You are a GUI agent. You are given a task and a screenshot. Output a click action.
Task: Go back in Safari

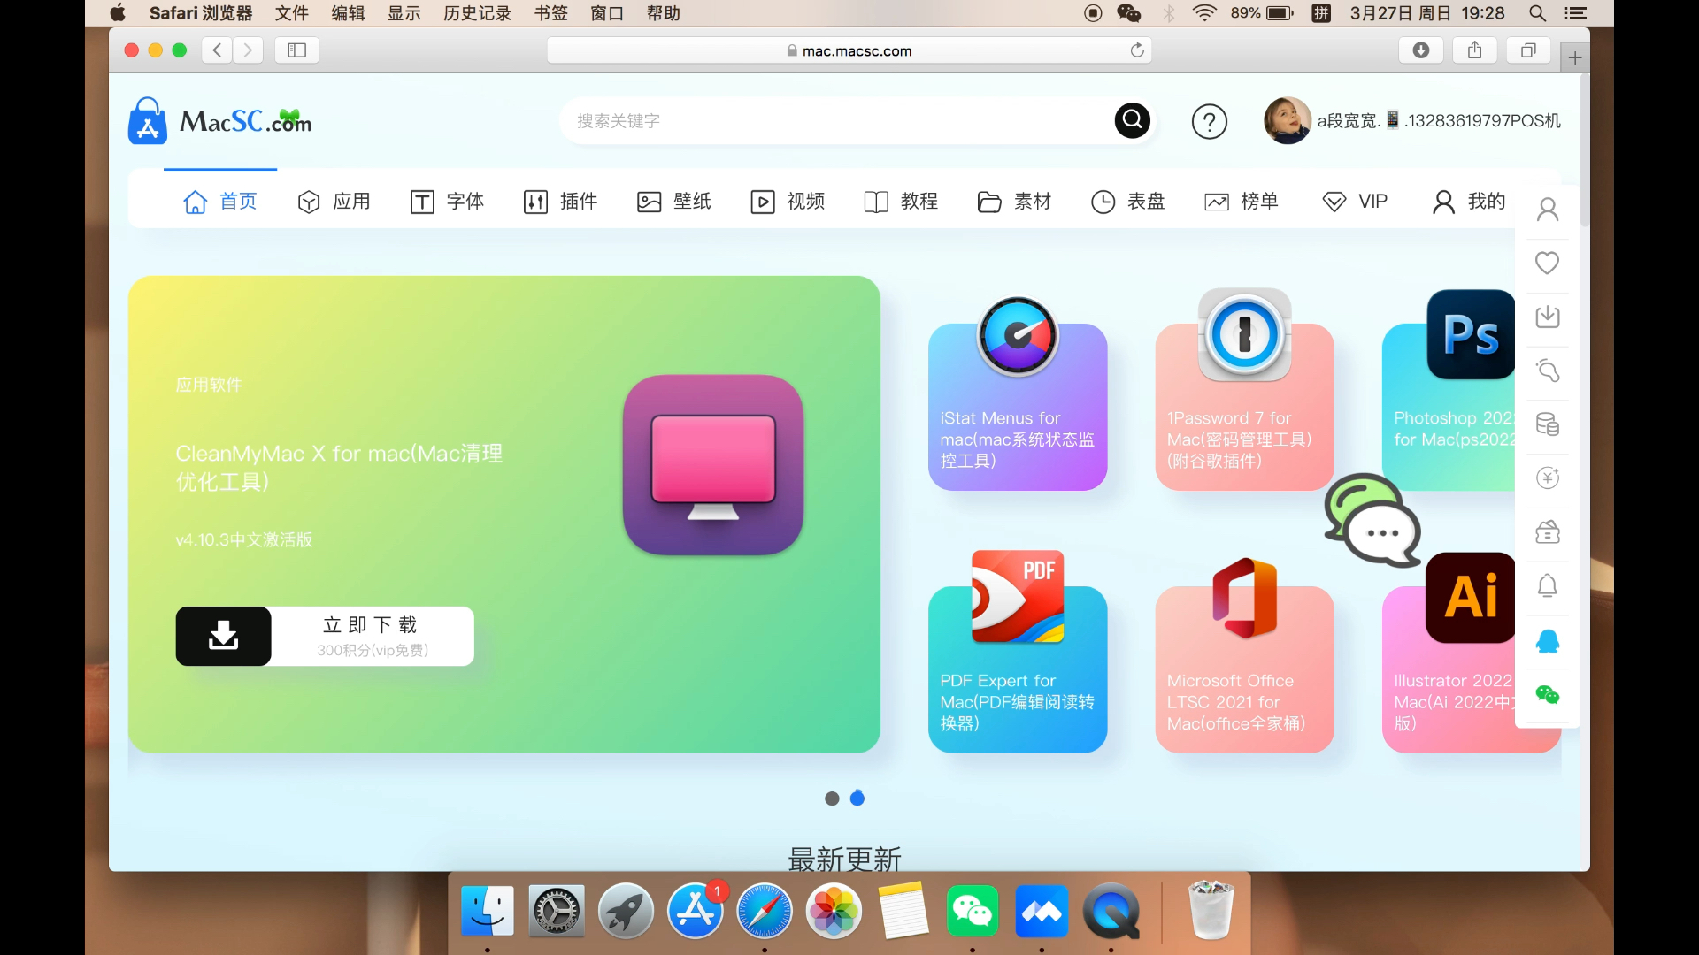pos(217,50)
